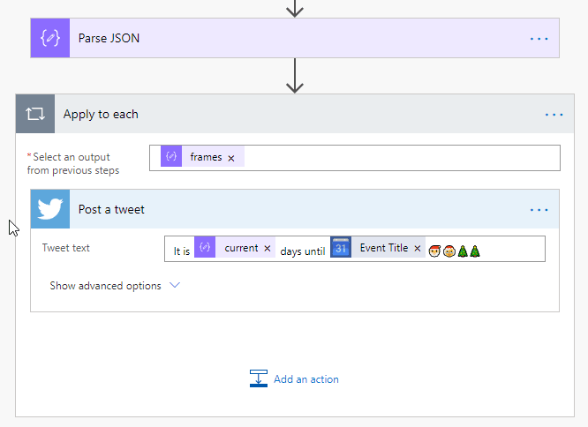The width and height of the screenshot is (588, 427).
Task: Click the Apply to each loop icon
Action: click(35, 114)
